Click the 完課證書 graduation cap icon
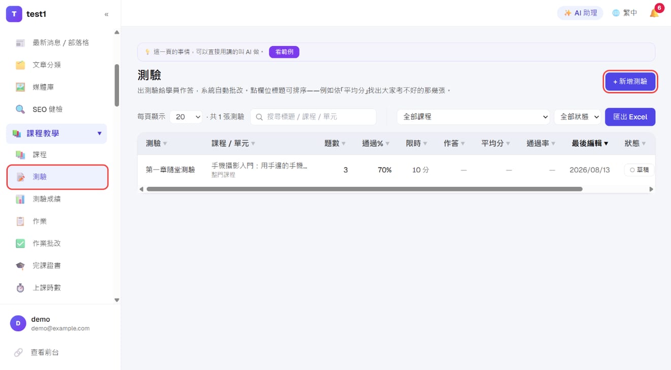 click(20, 265)
